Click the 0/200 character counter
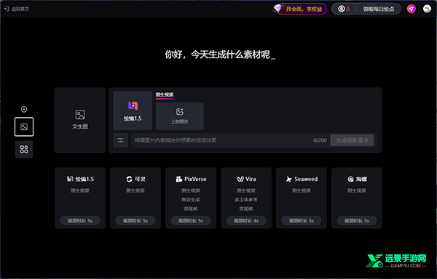The height and width of the screenshot is (279, 437). [x=320, y=140]
